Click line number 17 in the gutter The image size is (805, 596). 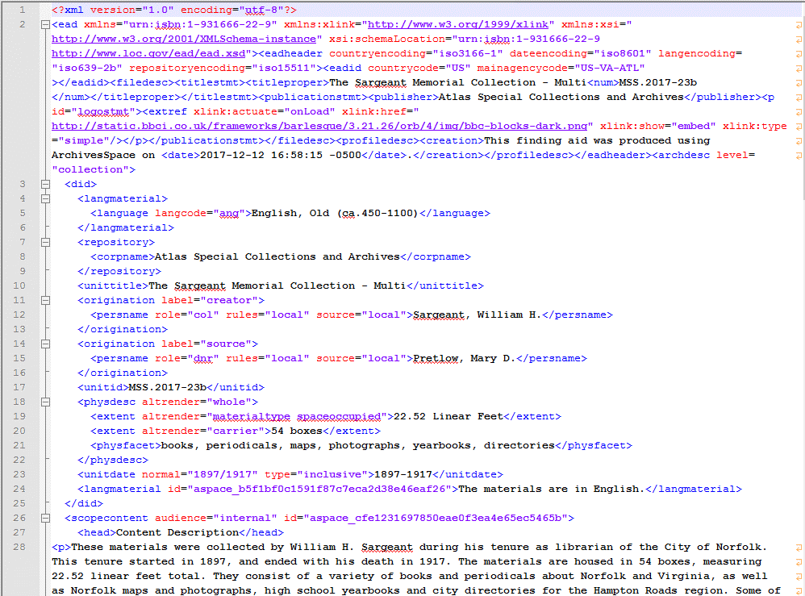(x=22, y=387)
